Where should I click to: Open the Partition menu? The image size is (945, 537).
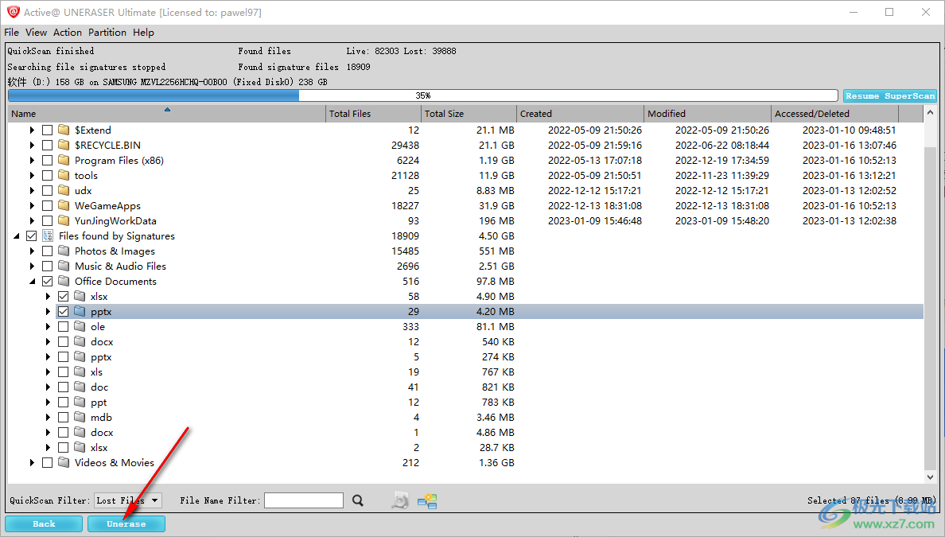[107, 33]
